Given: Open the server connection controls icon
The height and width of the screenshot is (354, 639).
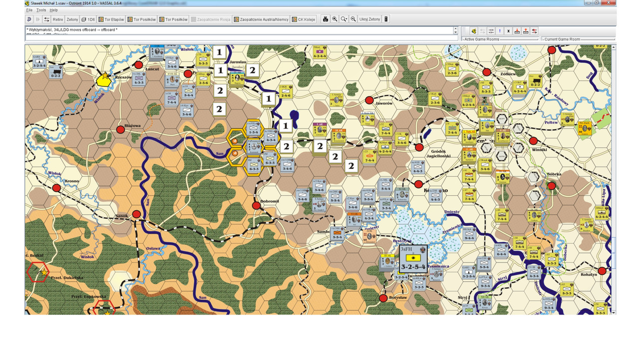Looking at the screenshot, I should point(46,19).
